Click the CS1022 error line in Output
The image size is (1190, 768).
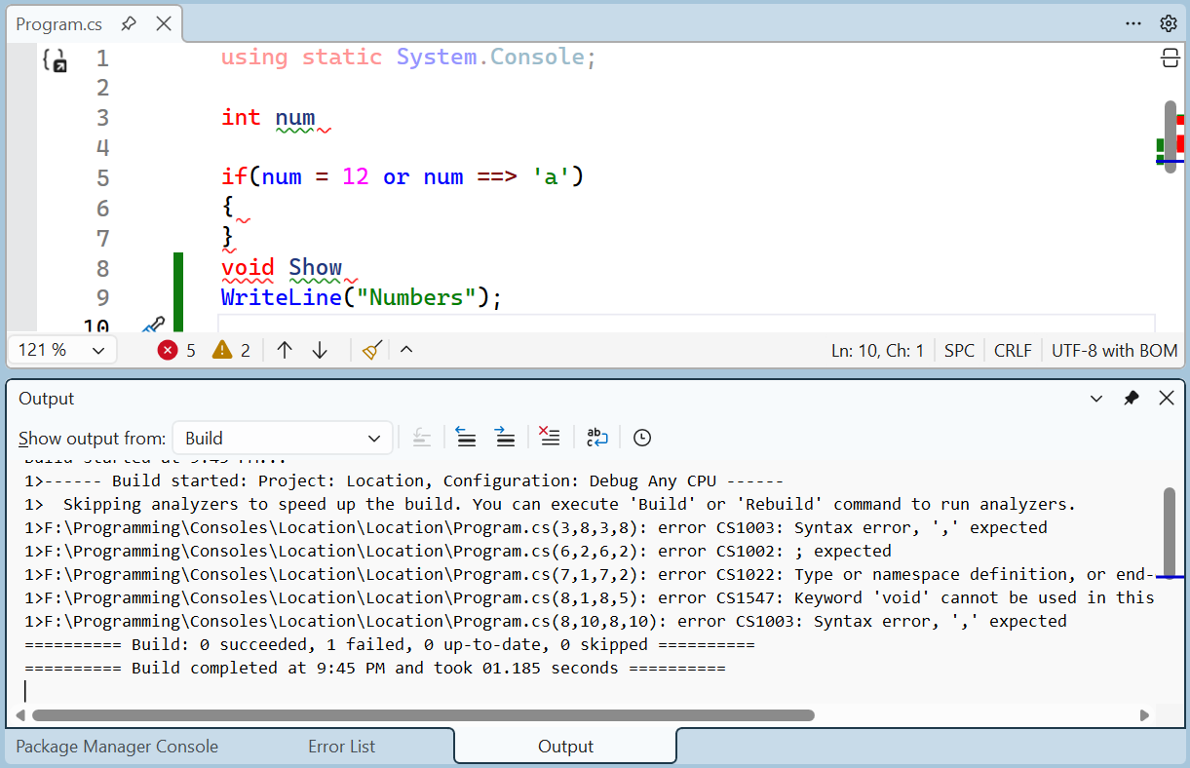coord(590,574)
